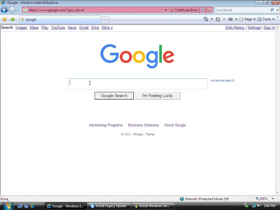Click the Refresh page icon

pyautogui.click(x=203, y=10)
